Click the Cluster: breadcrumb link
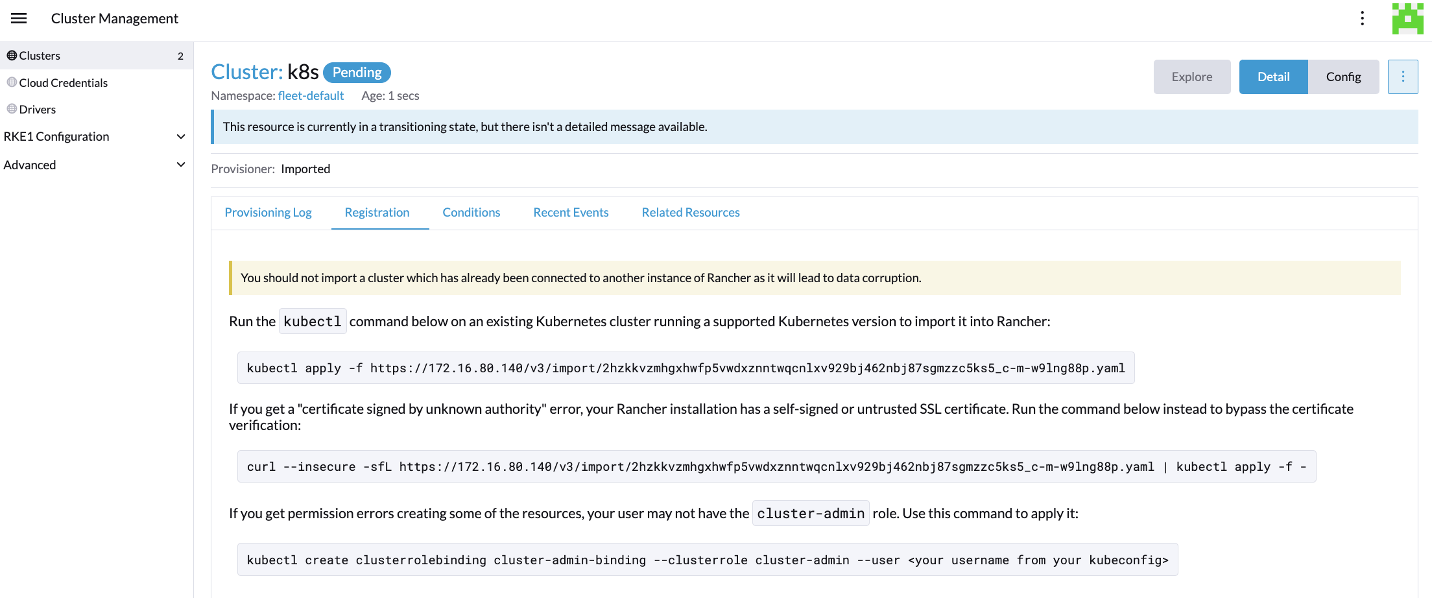The height and width of the screenshot is (598, 1432). [x=247, y=72]
